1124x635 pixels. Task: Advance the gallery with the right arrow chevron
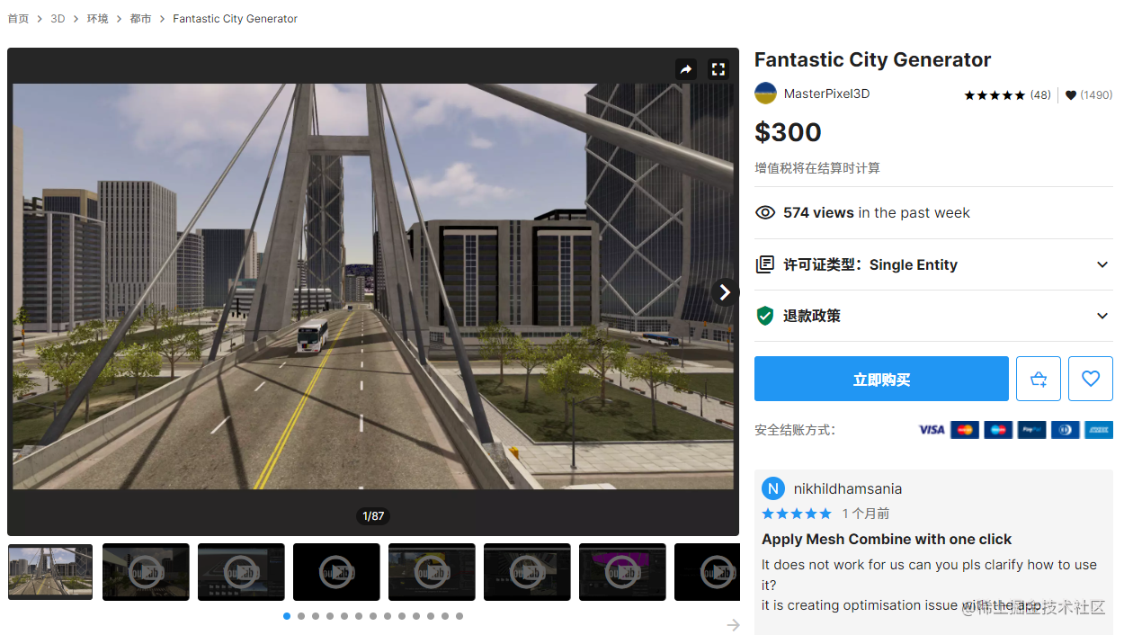pos(725,291)
